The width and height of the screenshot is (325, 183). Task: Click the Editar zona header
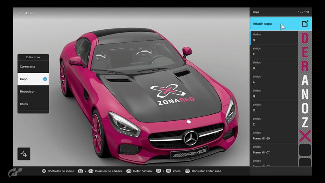[x=33, y=57]
